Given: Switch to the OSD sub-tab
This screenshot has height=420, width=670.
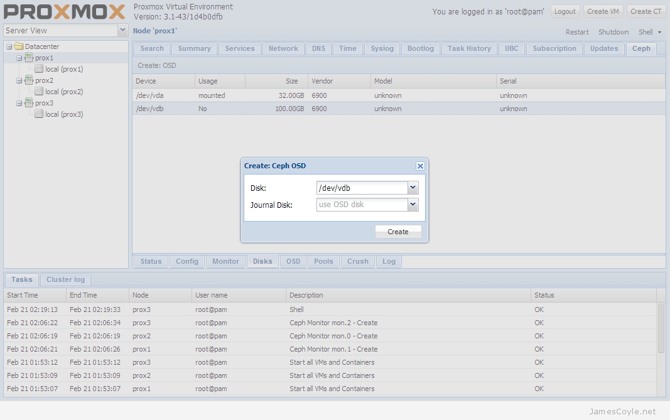Looking at the screenshot, I should coord(293,262).
